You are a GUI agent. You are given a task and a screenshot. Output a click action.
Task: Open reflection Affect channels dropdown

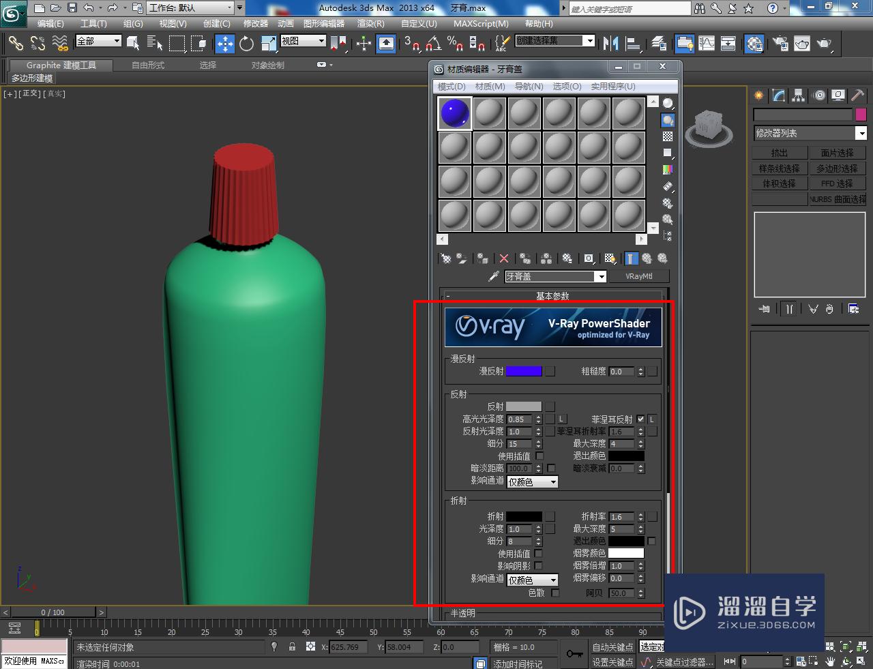click(533, 481)
